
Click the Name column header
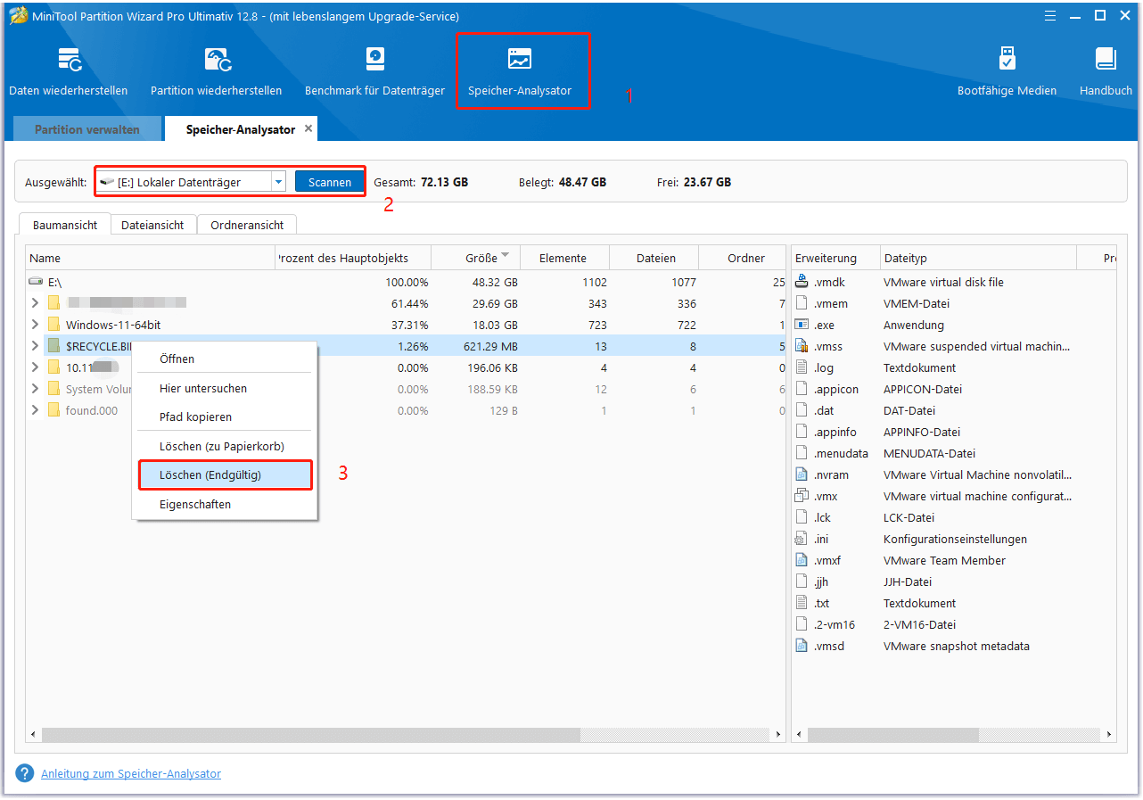[x=150, y=258]
